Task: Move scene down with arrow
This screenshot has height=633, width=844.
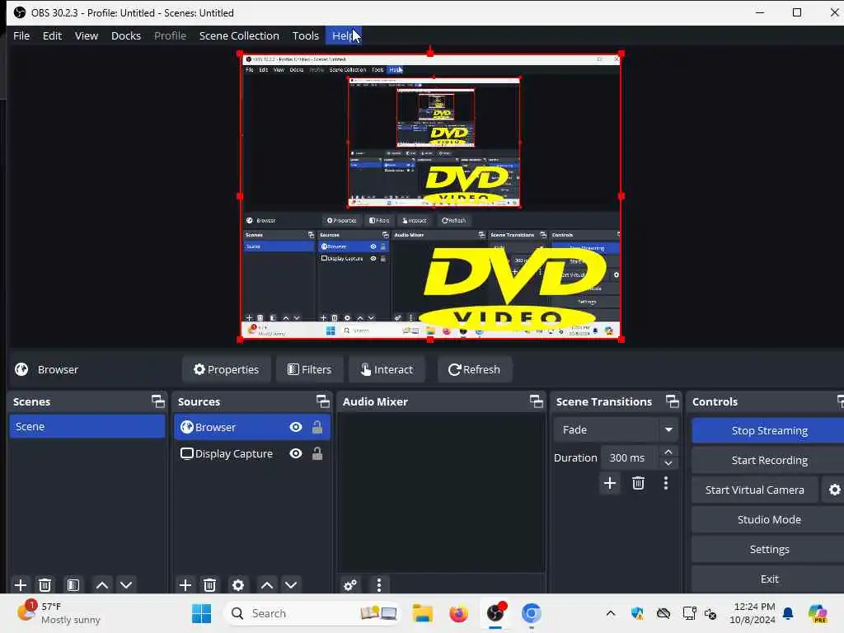Action: (x=126, y=584)
